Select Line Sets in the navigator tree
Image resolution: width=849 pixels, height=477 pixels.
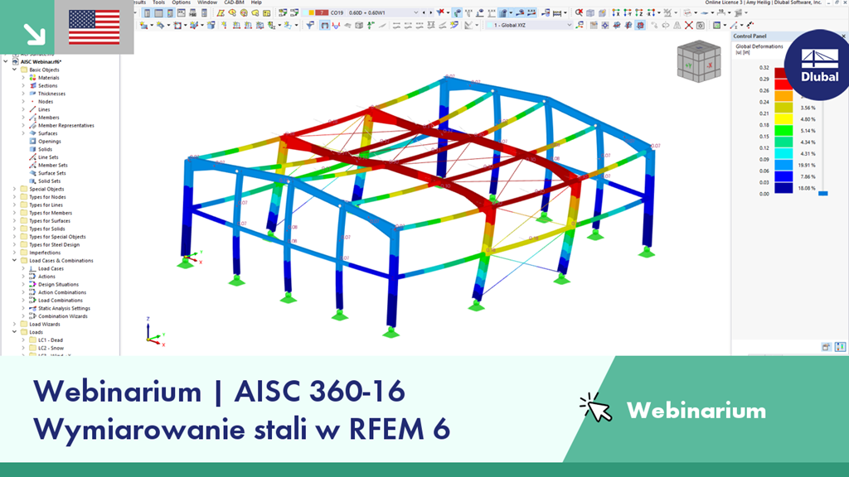coord(48,157)
